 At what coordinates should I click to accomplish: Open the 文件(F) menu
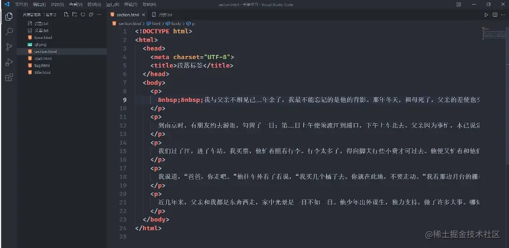click(x=21, y=5)
